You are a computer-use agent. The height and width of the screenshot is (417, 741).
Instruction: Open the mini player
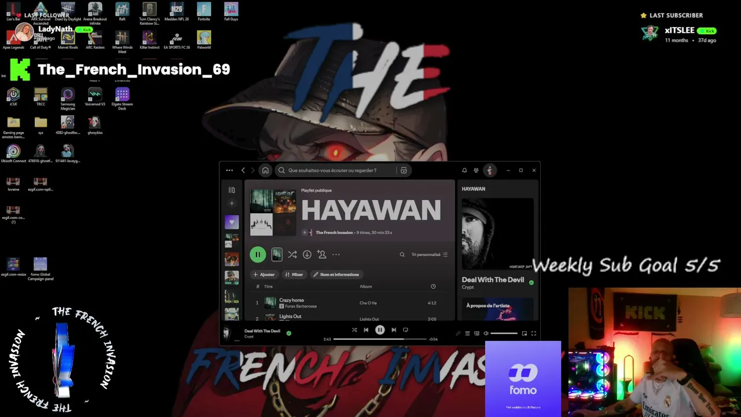[x=524, y=334]
